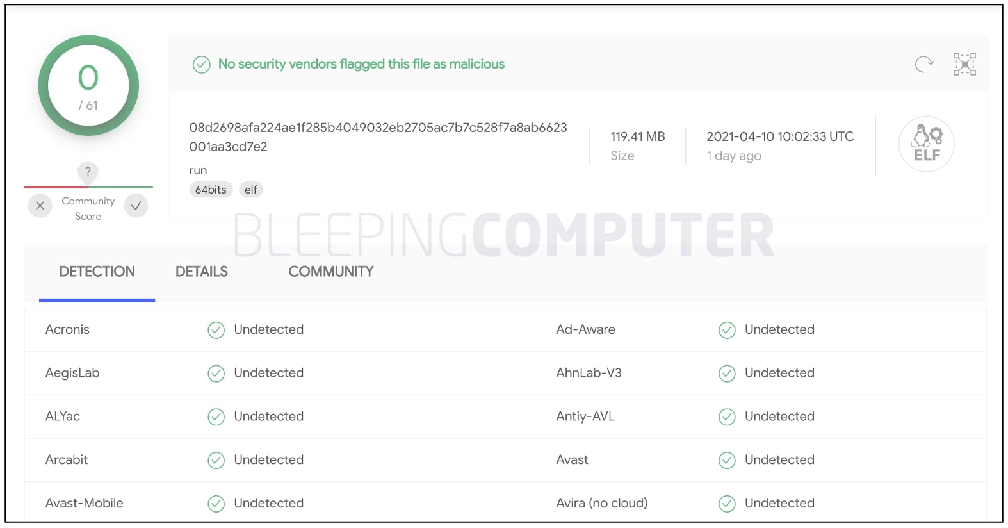Switch to the DETAILS tab
This screenshot has height=528, width=1008.
point(201,272)
